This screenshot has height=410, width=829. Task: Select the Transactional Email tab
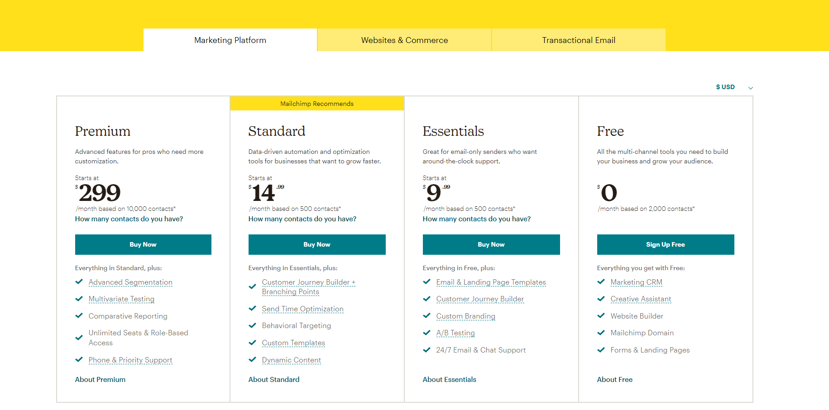(x=579, y=40)
